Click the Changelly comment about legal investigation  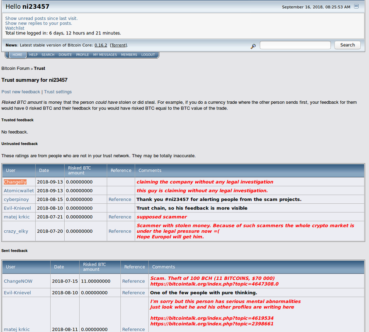point(205,182)
